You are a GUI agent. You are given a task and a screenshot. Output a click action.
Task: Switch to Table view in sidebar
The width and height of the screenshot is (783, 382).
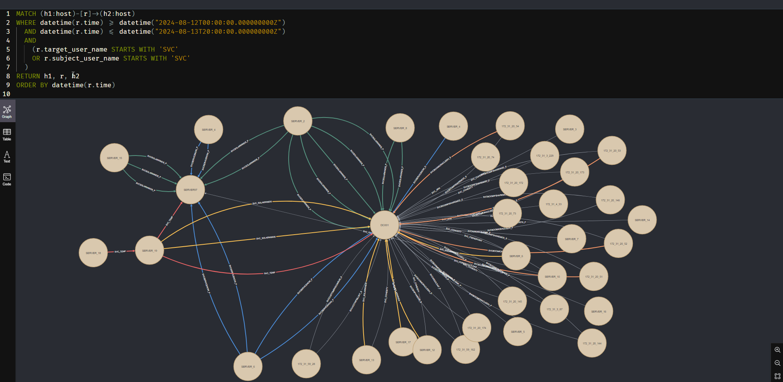pos(7,134)
